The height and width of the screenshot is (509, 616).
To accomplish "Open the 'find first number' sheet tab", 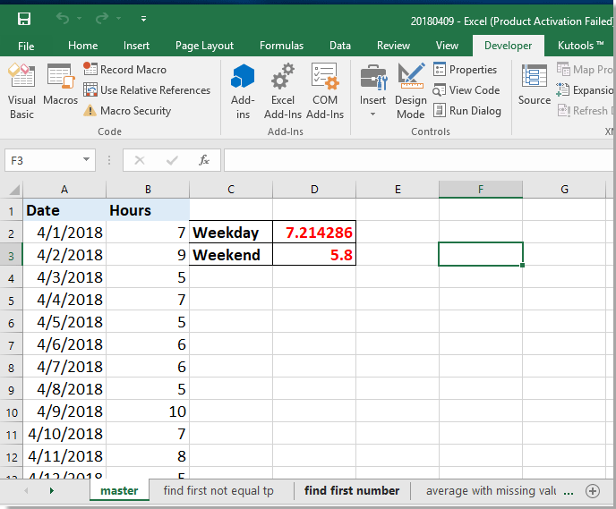I will pyautogui.click(x=352, y=490).
